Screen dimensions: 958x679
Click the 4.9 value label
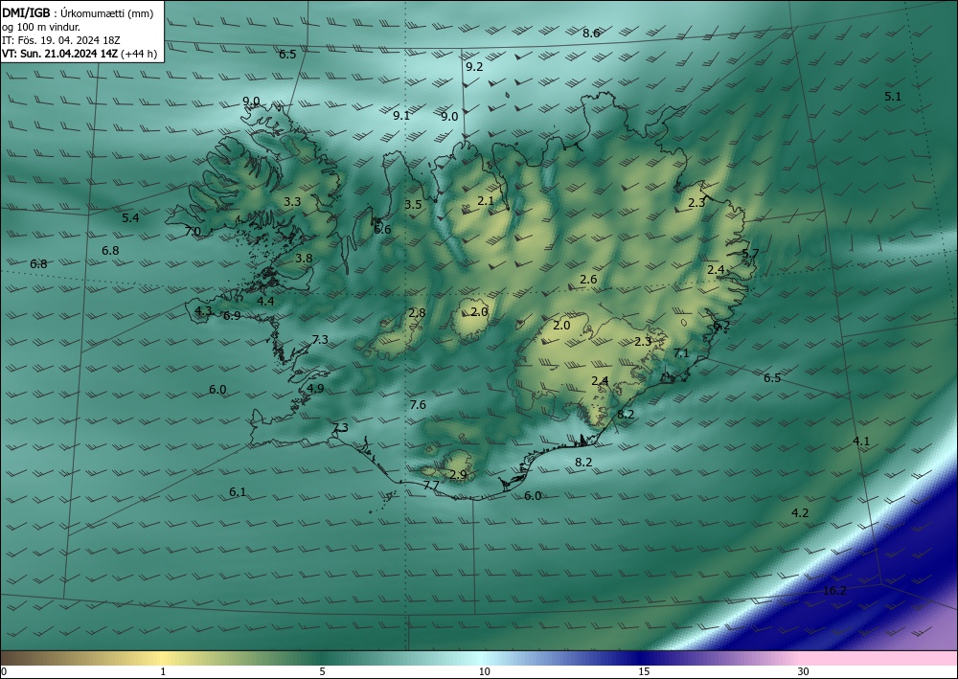click(315, 389)
